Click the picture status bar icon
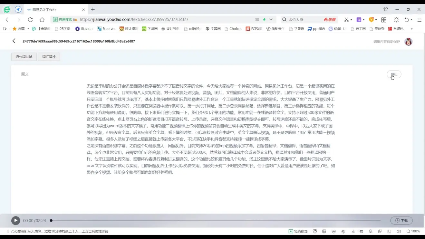Image resolution: width=425 pixels, height=239 pixels. coord(324,231)
